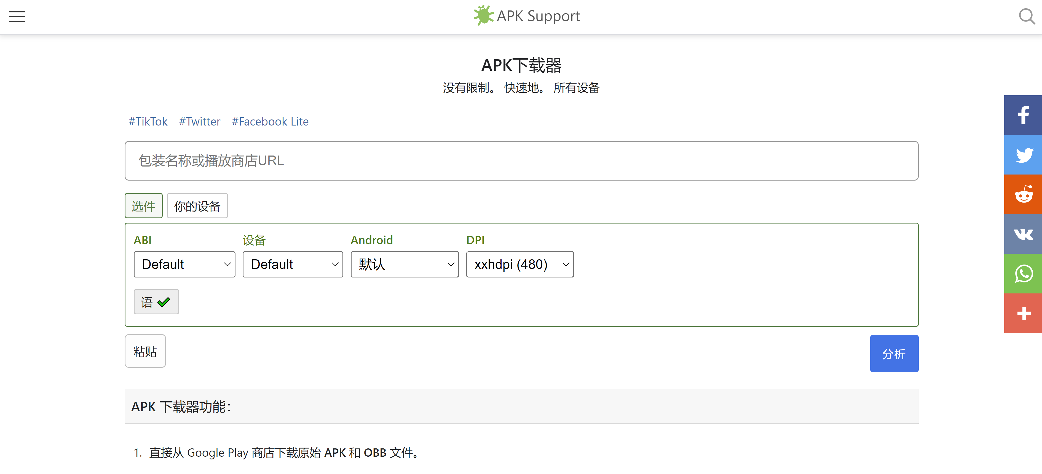1042x474 pixels.
Task: Click the 粘贴 paste button
Action: coord(145,351)
